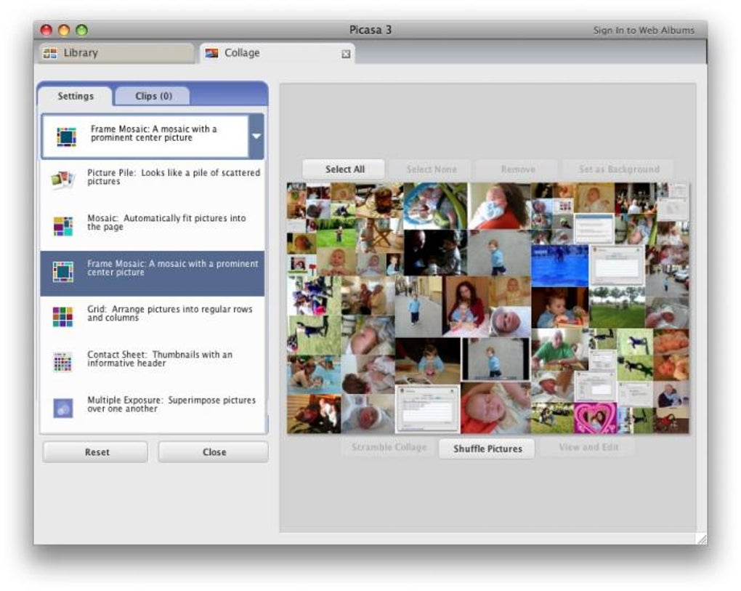Expand the collage style dropdown arrow
Image resolution: width=741 pixels, height=591 pixels.
256,136
